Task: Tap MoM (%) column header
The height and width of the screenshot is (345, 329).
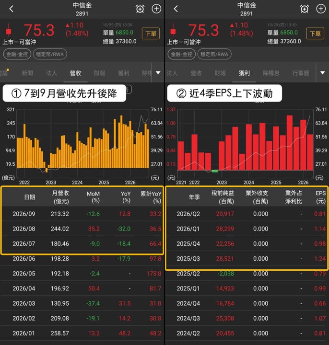Action: 93,197
